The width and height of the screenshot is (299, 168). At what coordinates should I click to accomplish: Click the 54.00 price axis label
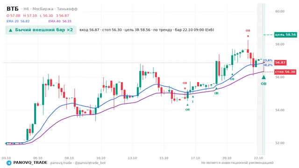[280, 110]
